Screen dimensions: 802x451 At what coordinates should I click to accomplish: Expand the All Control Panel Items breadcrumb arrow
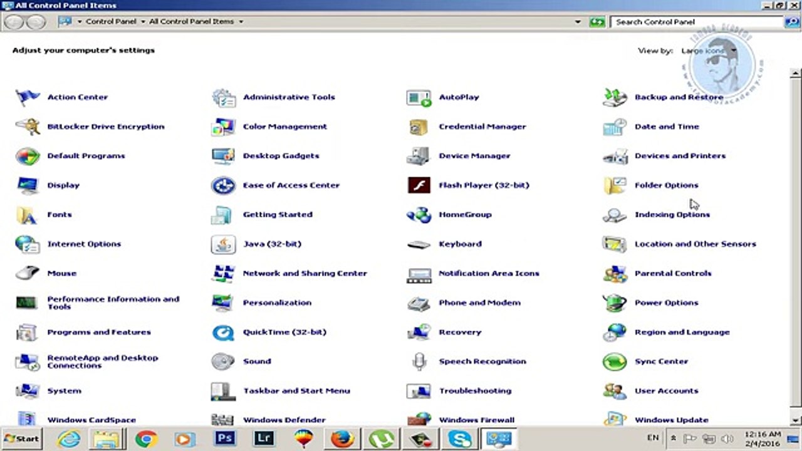[x=241, y=21]
